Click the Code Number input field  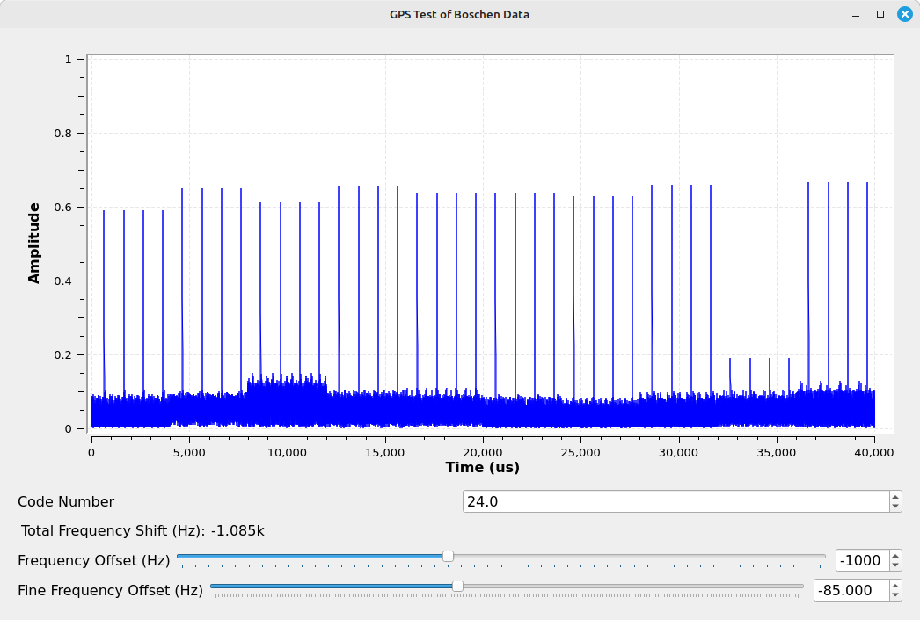coord(675,501)
